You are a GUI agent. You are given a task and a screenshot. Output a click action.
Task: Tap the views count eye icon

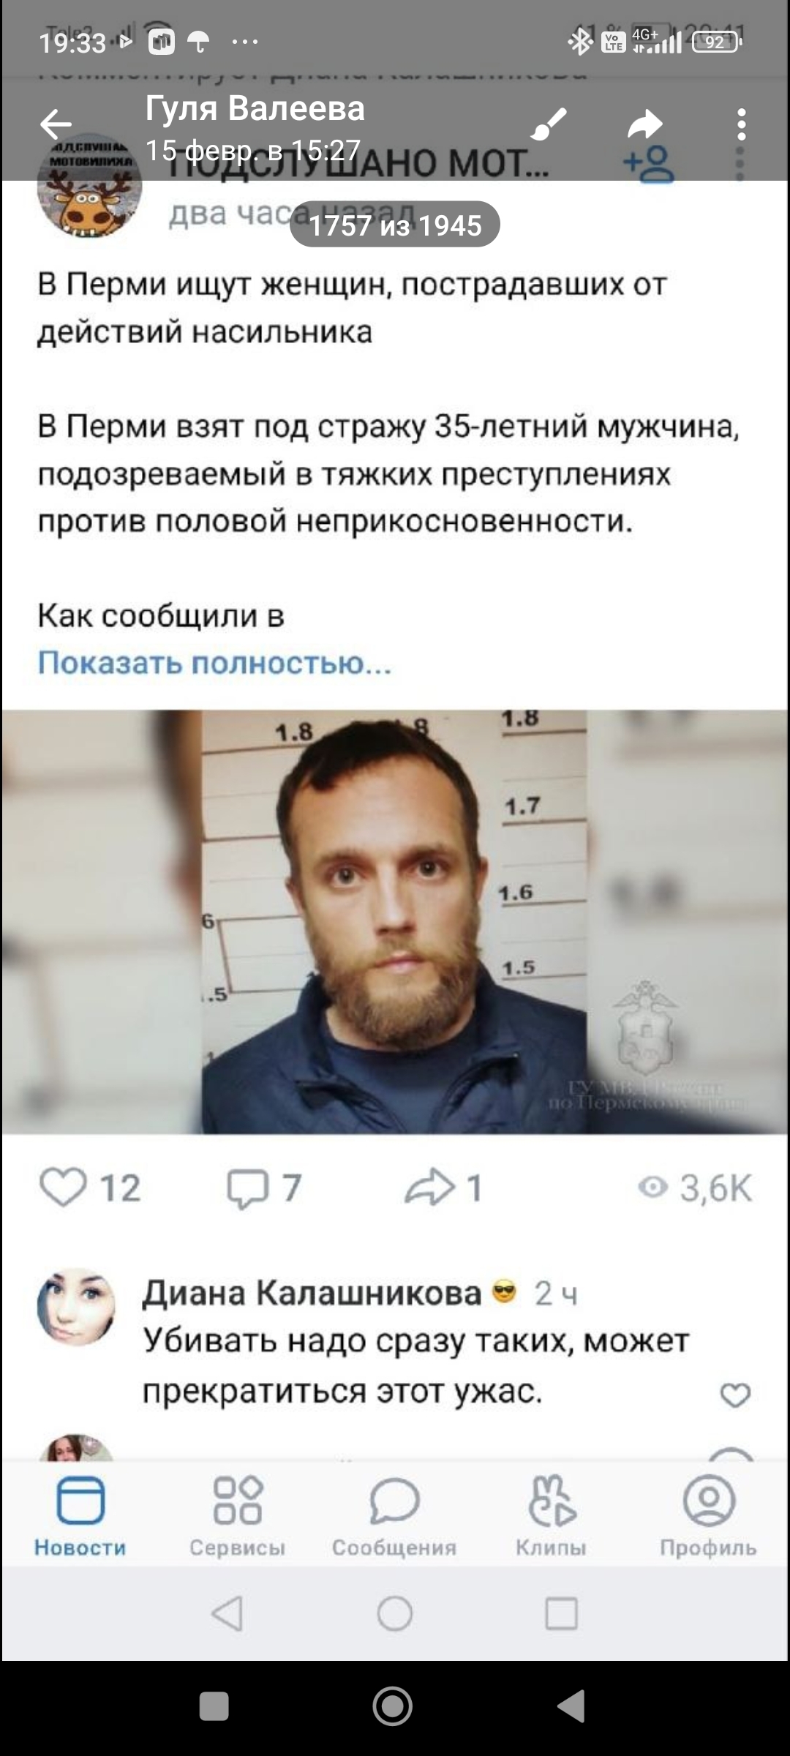[x=652, y=1187]
